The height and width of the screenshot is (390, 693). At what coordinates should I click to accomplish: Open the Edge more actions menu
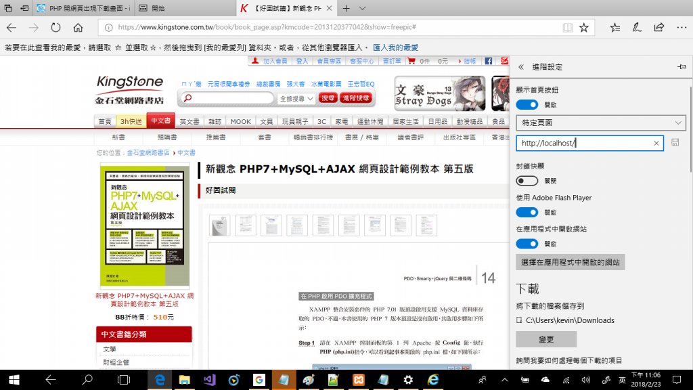(x=681, y=27)
